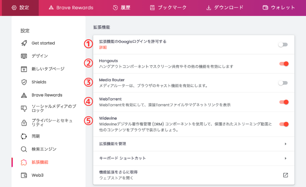This screenshot has width=306, height=187.
Task: Click the WebTorrent title text
Action: tap(110, 99)
